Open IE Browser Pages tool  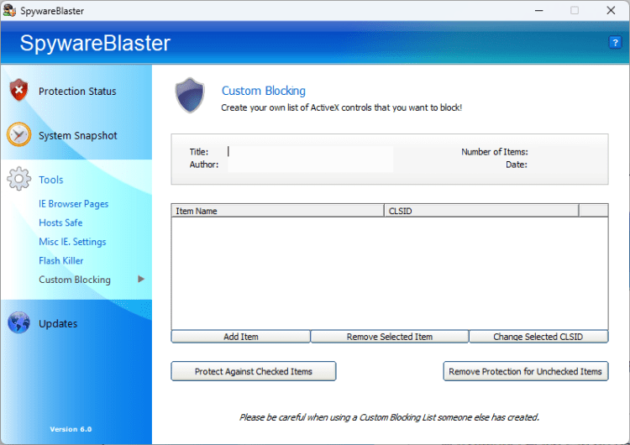click(74, 204)
